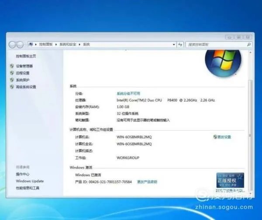Click 更改设置 (Change settings) link
The height and width of the screenshot is (220, 262).
click(224, 137)
